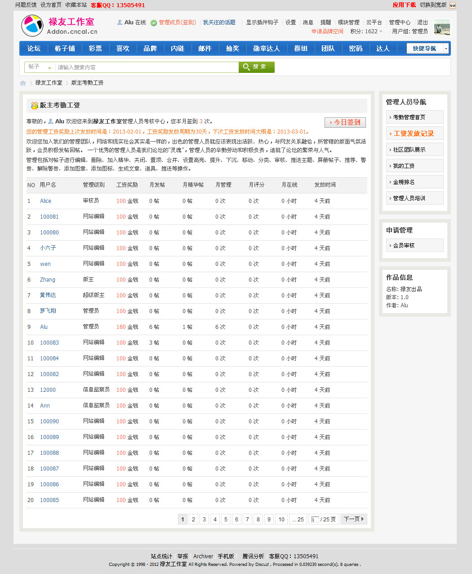Click the 禄友工作室 site logo

[59, 26]
